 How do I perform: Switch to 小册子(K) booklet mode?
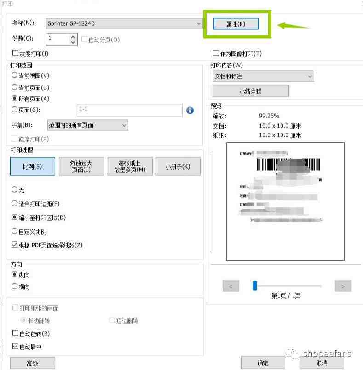coord(178,166)
